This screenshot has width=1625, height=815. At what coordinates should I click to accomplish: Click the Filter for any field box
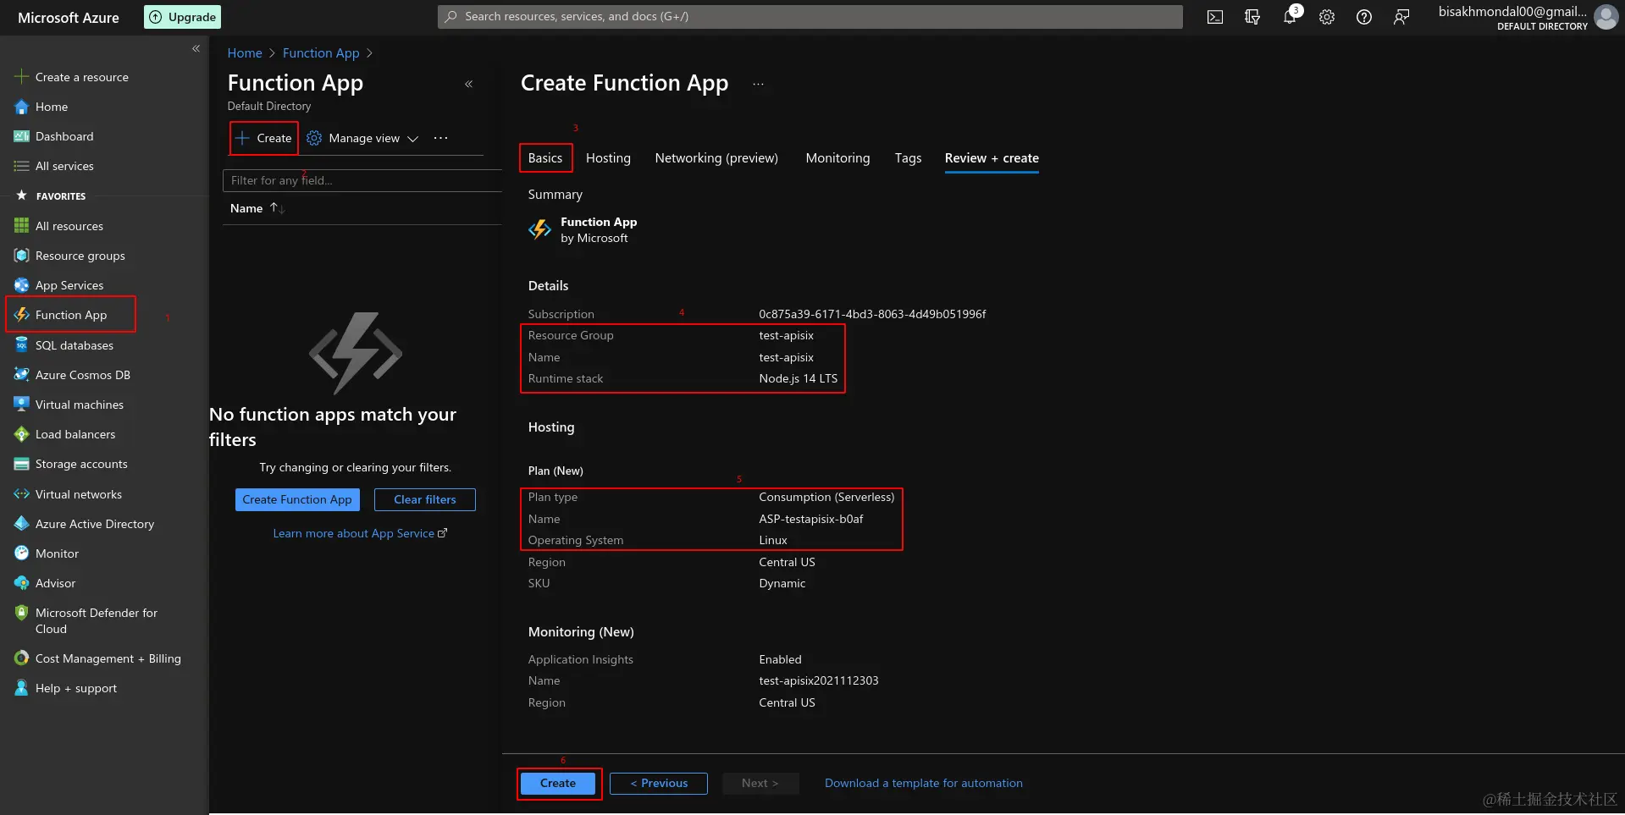tap(362, 180)
